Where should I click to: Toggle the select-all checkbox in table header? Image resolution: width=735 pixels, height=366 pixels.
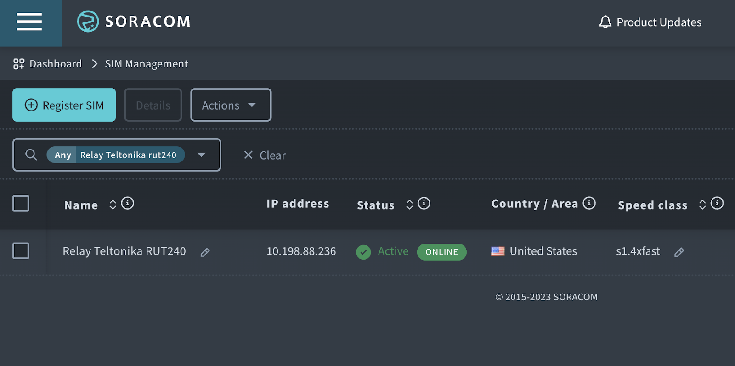pos(21,203)
